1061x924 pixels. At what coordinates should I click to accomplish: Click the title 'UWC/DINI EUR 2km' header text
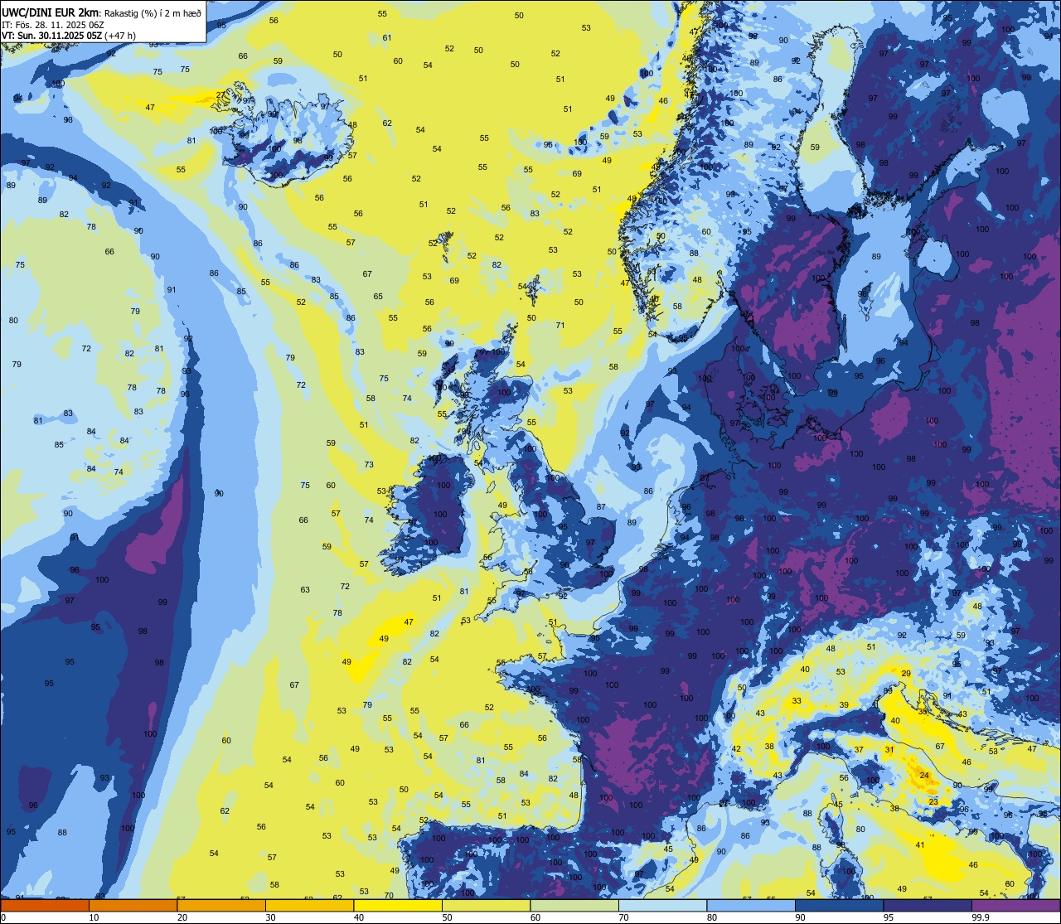click(x=50, y=12)
